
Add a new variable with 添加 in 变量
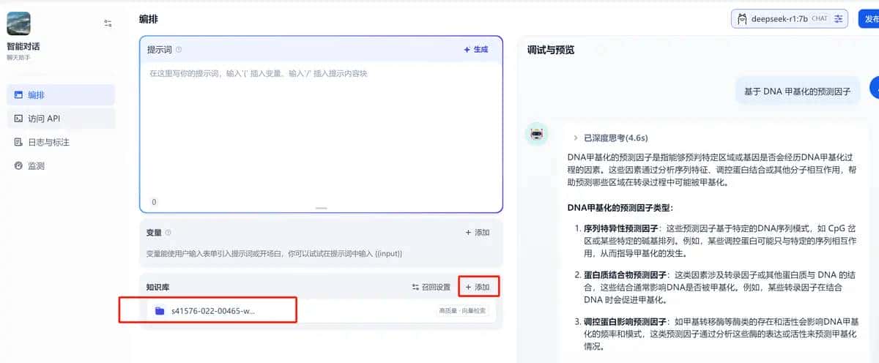(478, 233)
